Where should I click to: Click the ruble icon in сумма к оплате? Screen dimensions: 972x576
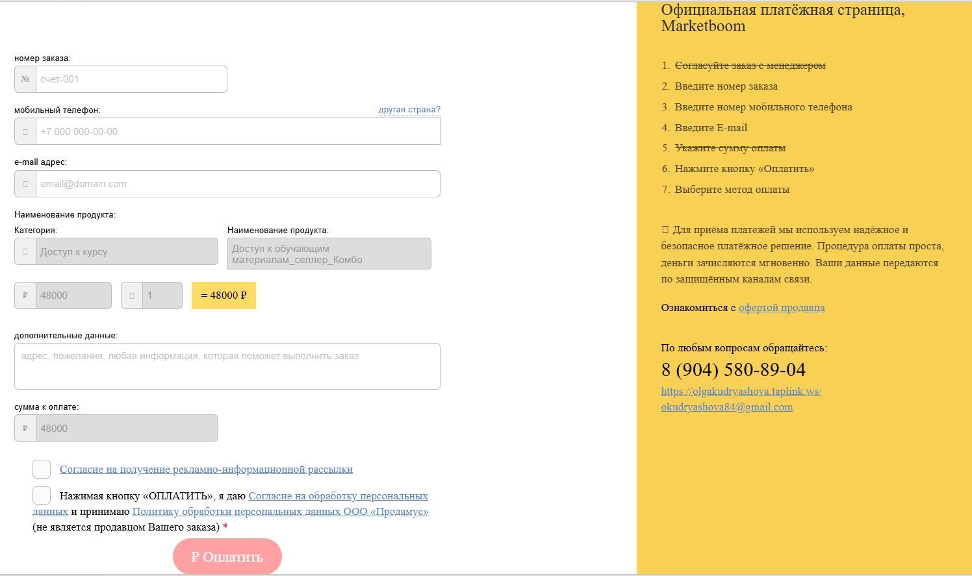pyautogui.click(x=25, y=429)
